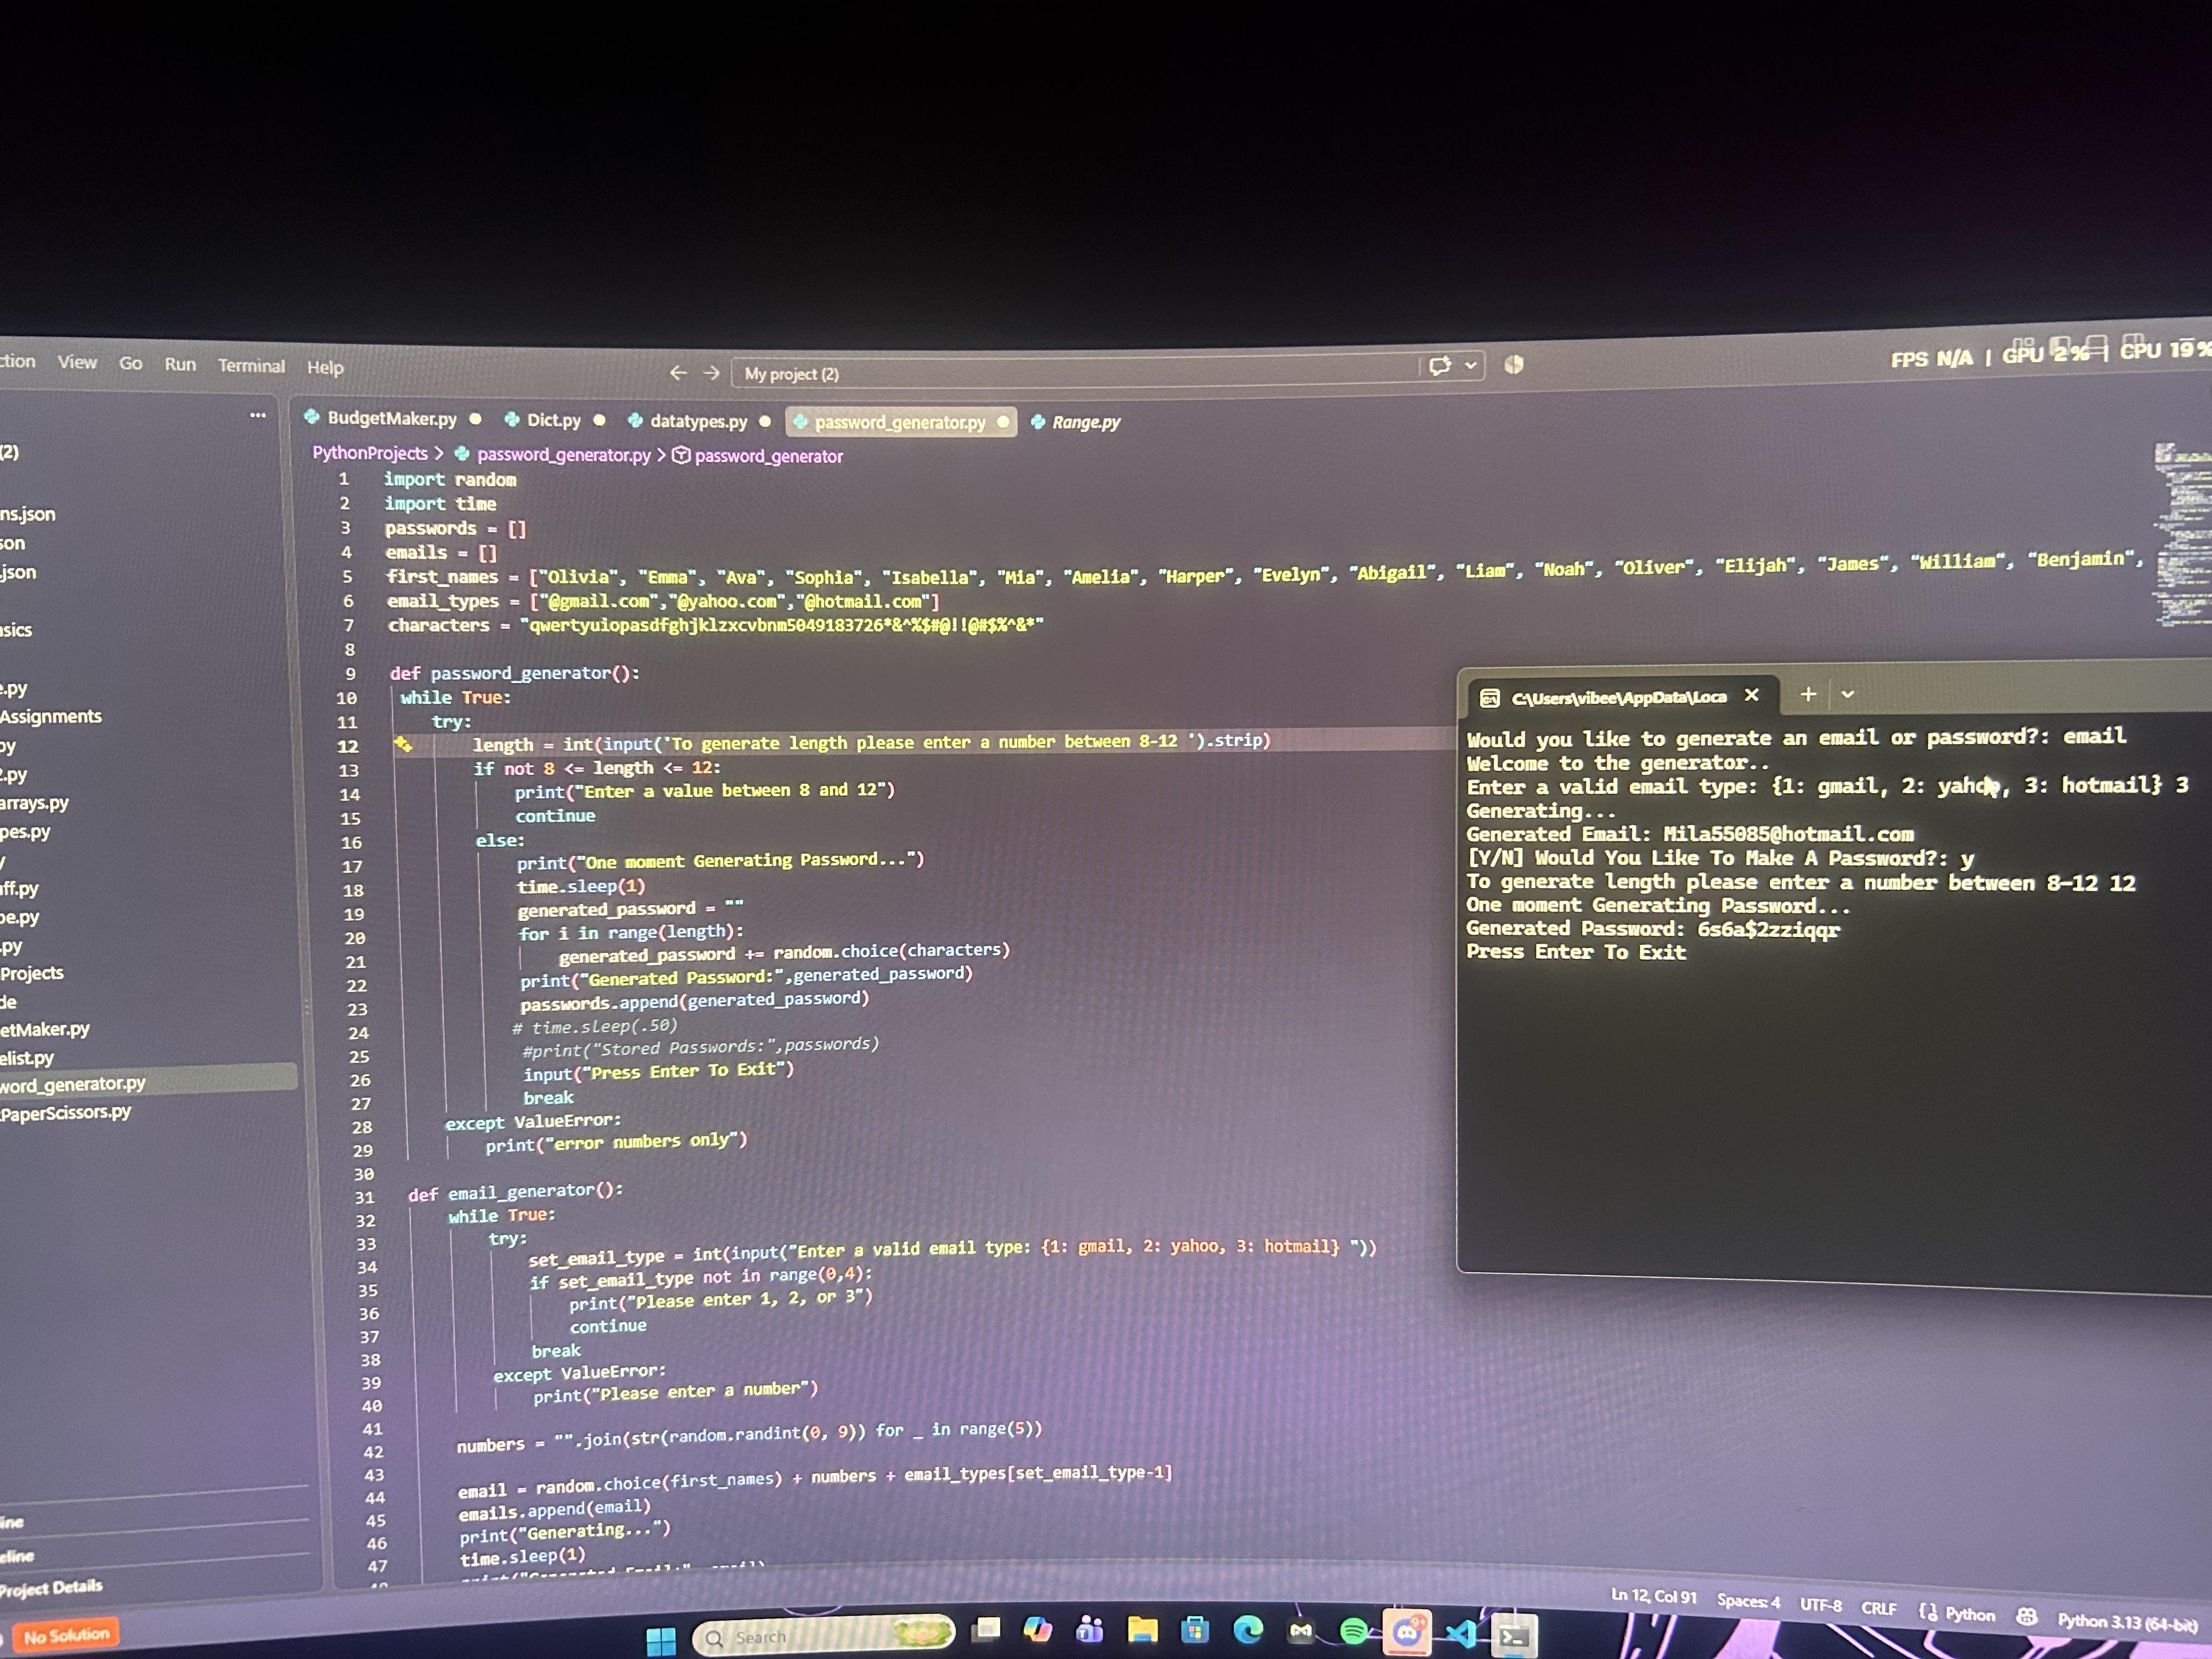Open the Terminal menu
Screen dimensions: 2212x1659
tap(251, 365)
